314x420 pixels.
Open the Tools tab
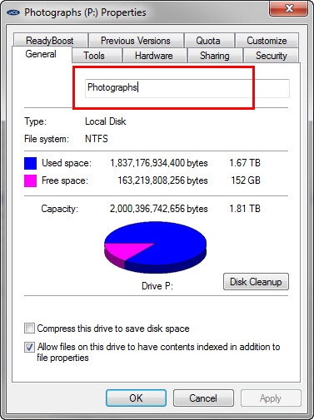pyautogui.click(x=94, y=56)
